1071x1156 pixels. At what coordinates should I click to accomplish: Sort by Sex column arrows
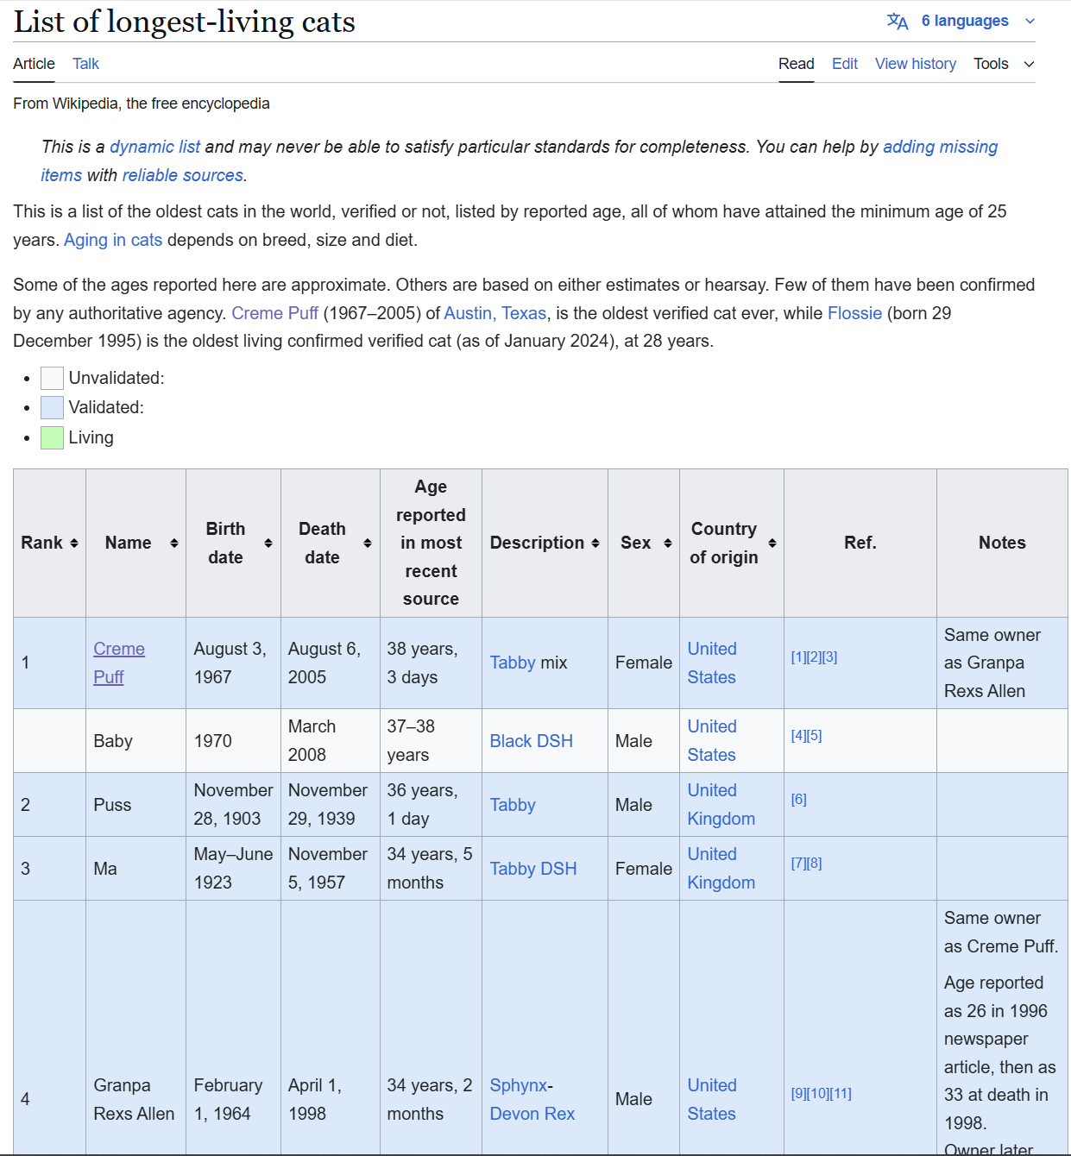click(667, 543)
